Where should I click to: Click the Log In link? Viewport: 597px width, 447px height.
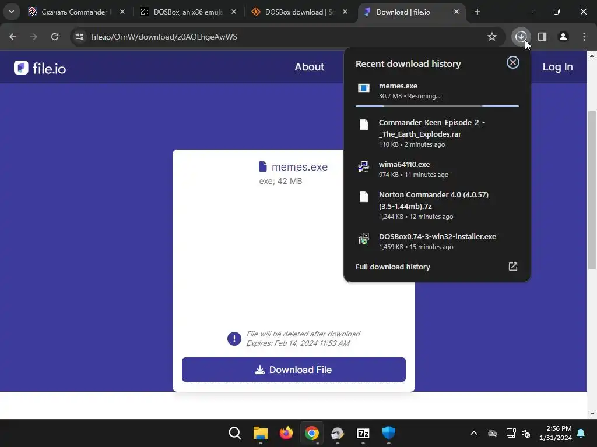[x=557, y=67]
